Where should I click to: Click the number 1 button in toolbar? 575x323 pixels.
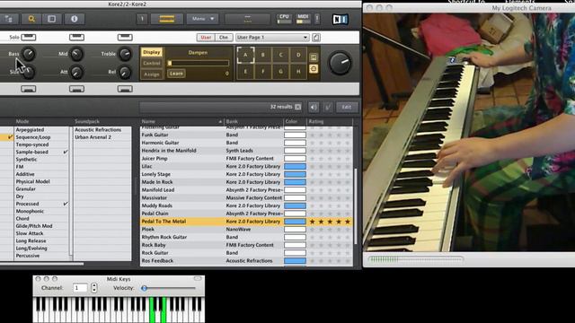click(x=142, y=19)
